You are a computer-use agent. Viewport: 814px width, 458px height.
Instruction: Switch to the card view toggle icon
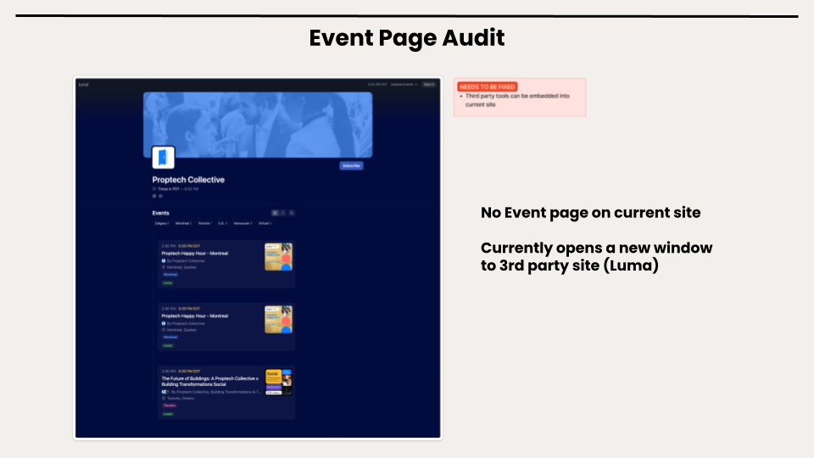click(x=275, y=213)
